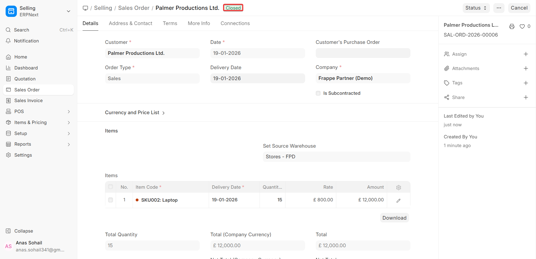This screenshot has width=536, height=259.
Task: Add an assignment with plus icon
Action: 526,54
